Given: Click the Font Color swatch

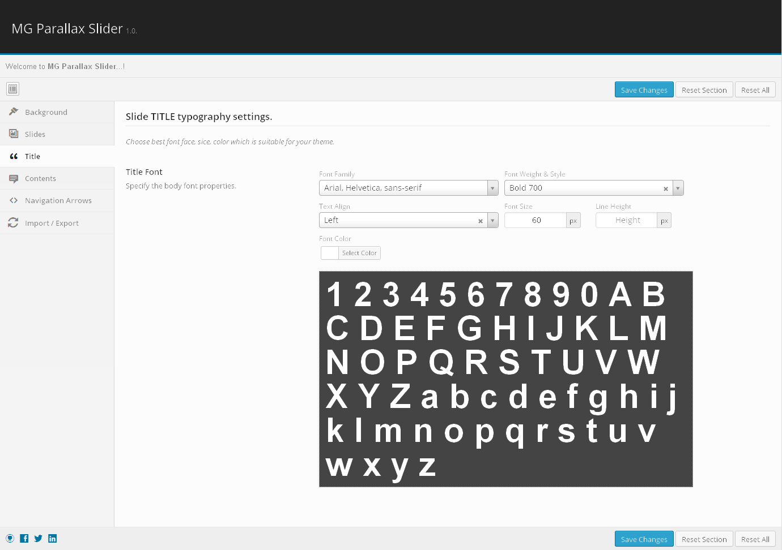Looking at the screenshot, I should click(330, 253).
